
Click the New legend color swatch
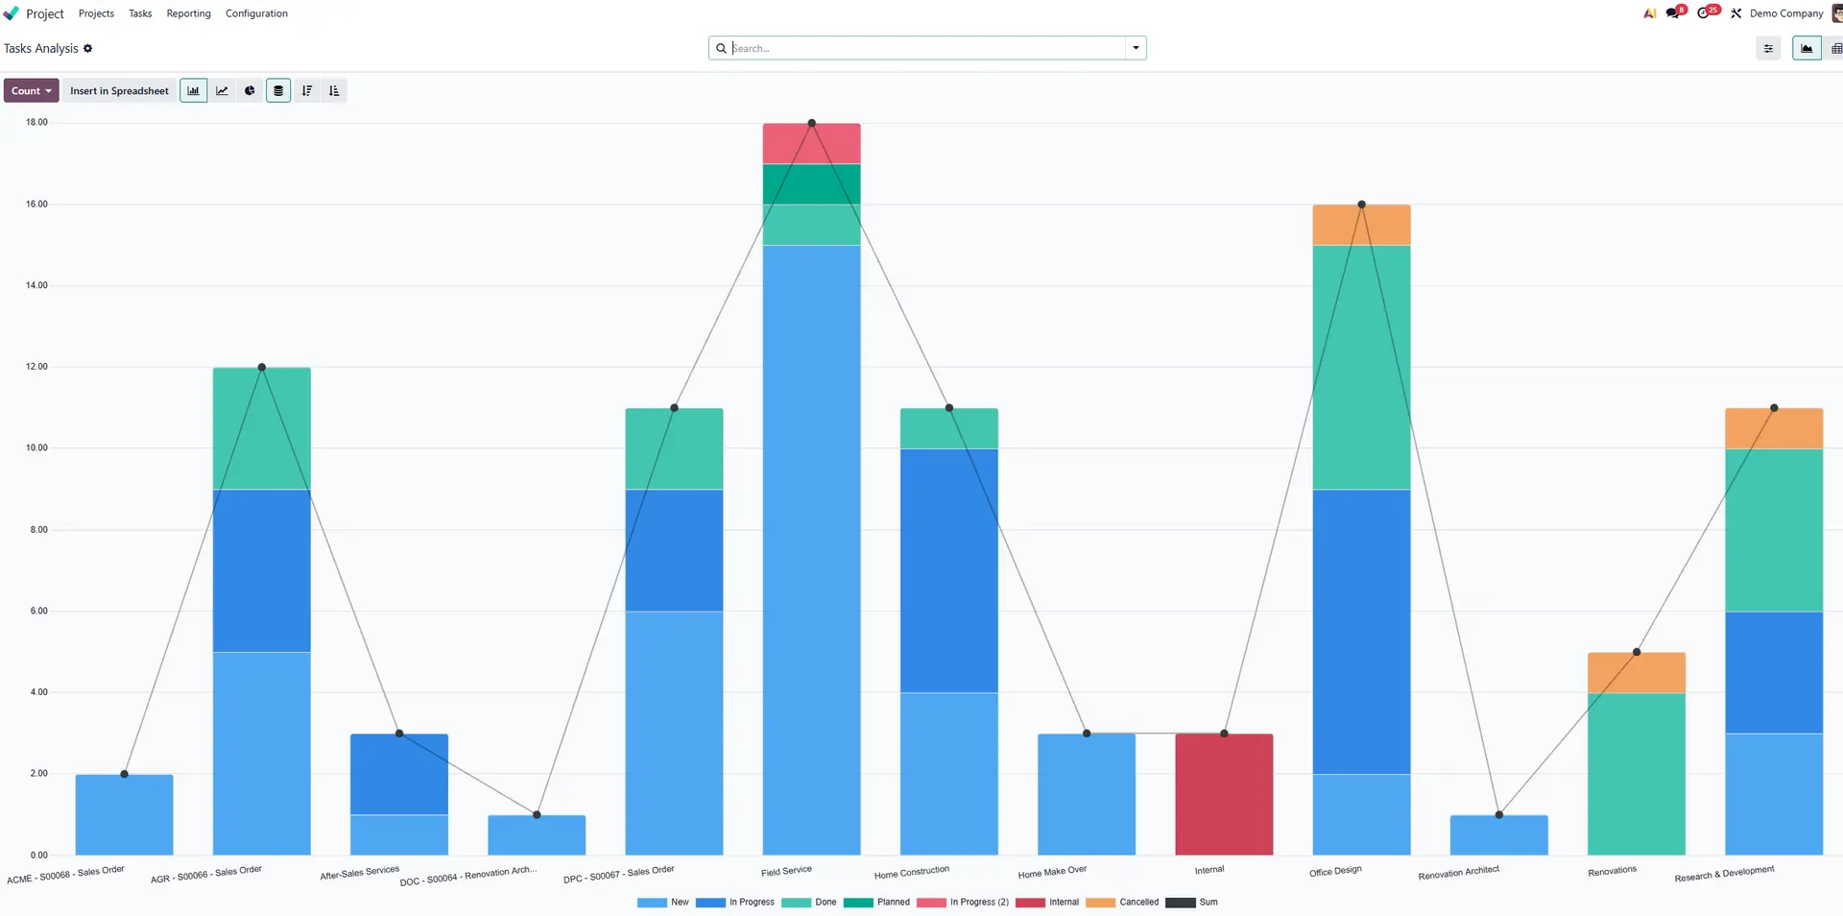point(652,903)
